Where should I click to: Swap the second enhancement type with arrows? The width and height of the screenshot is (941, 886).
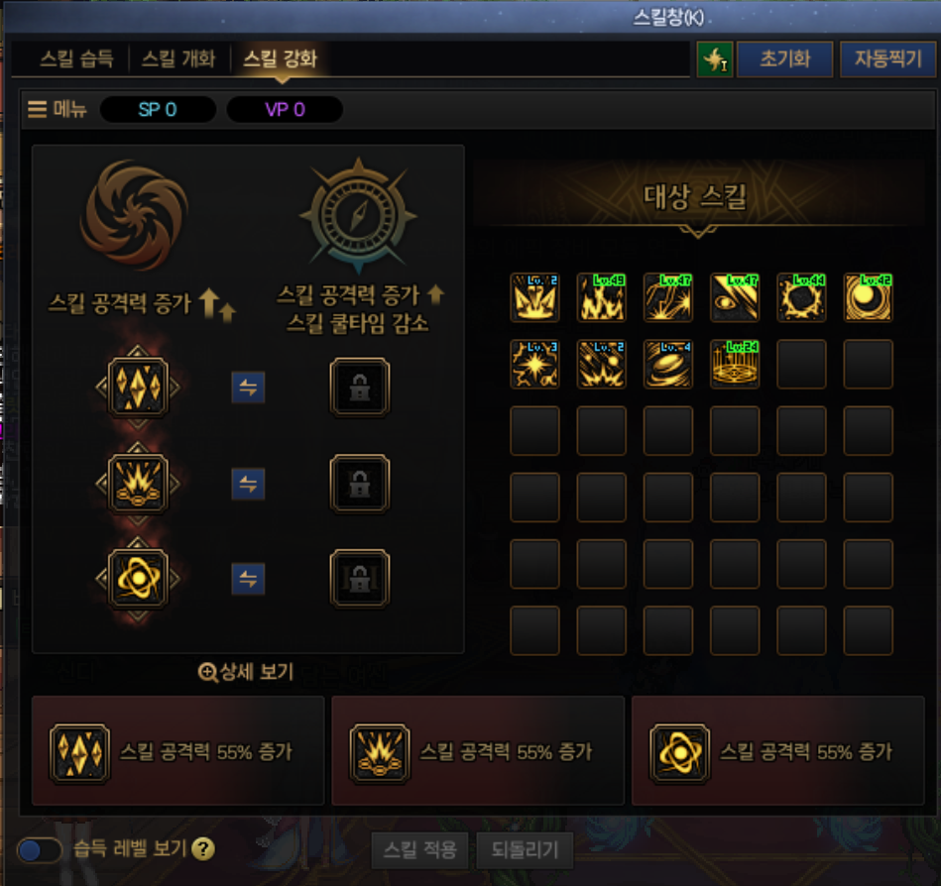point(249,484)
